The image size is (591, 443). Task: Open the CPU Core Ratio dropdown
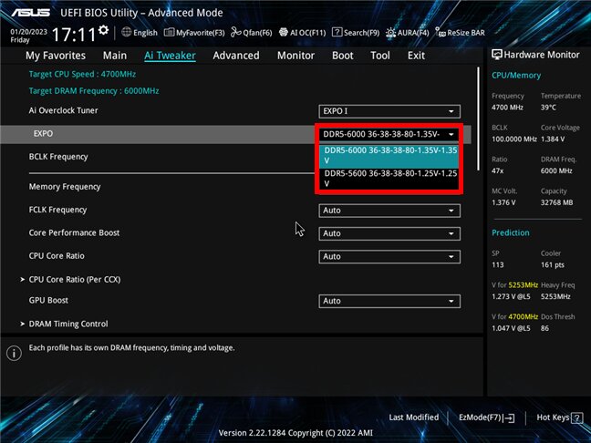[x=389, y=256]
